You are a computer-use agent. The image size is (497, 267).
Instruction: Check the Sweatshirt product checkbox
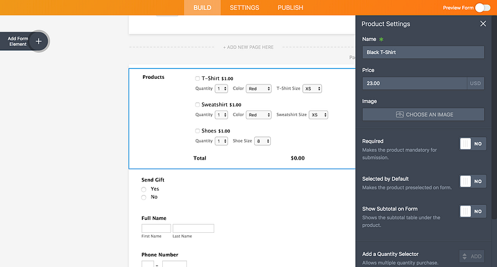198,104
